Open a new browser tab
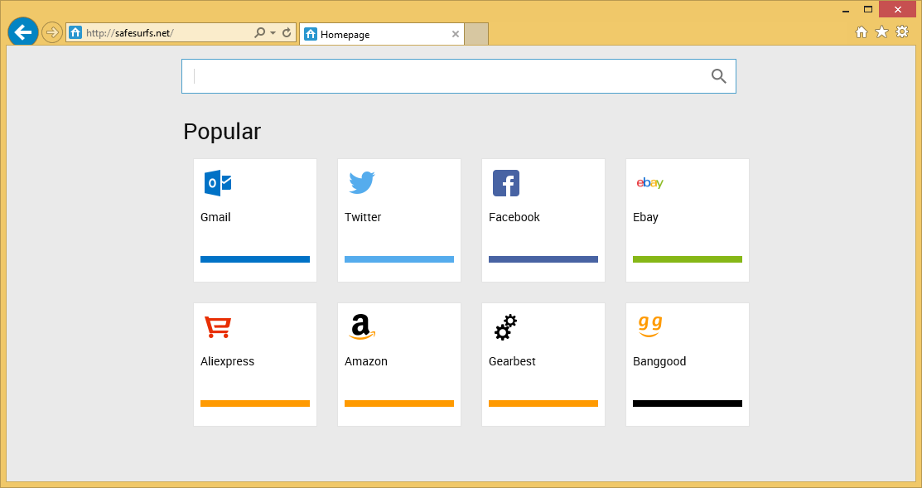 click(x=476, y=34)
